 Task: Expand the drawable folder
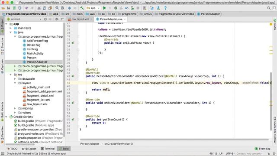15,79
